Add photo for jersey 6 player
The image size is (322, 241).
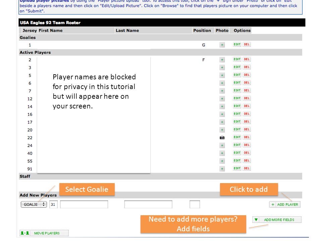(222, 83)
